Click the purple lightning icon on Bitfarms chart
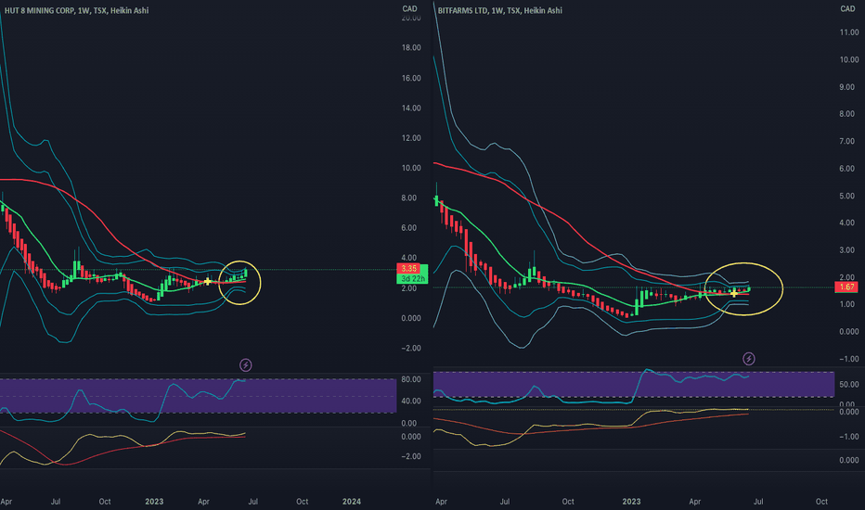 coord(749,359)
